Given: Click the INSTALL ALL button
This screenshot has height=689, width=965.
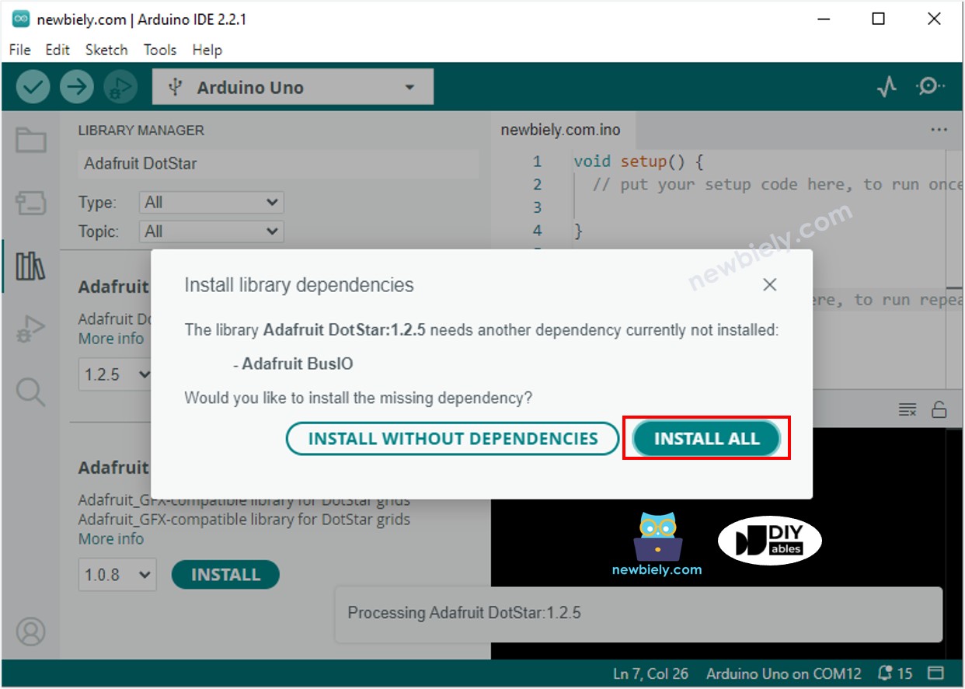Looking at the screenshot, I should coord(705,438).
